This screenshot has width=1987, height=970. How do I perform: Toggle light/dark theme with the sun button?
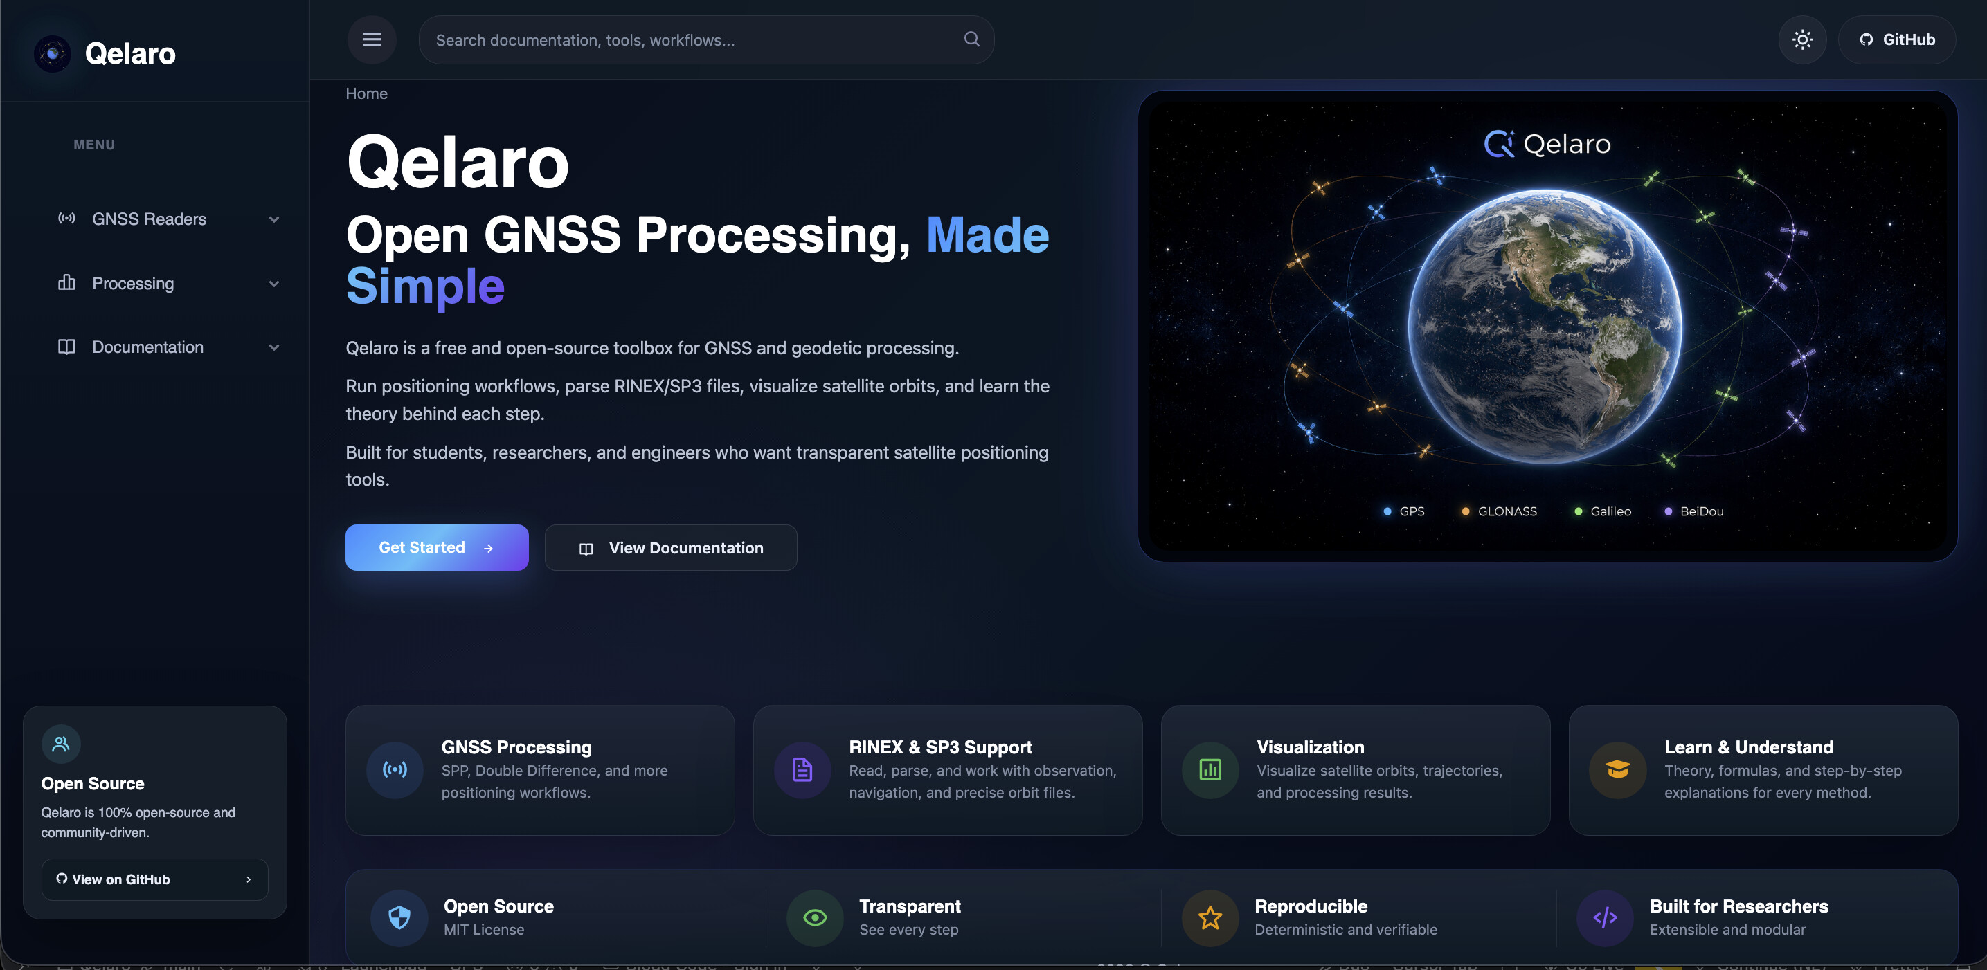1802,39
